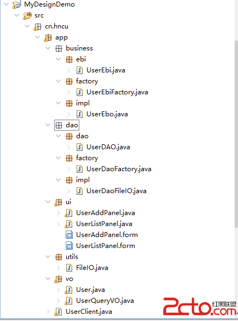Select the UserEbo.java item

click(107, 114)
